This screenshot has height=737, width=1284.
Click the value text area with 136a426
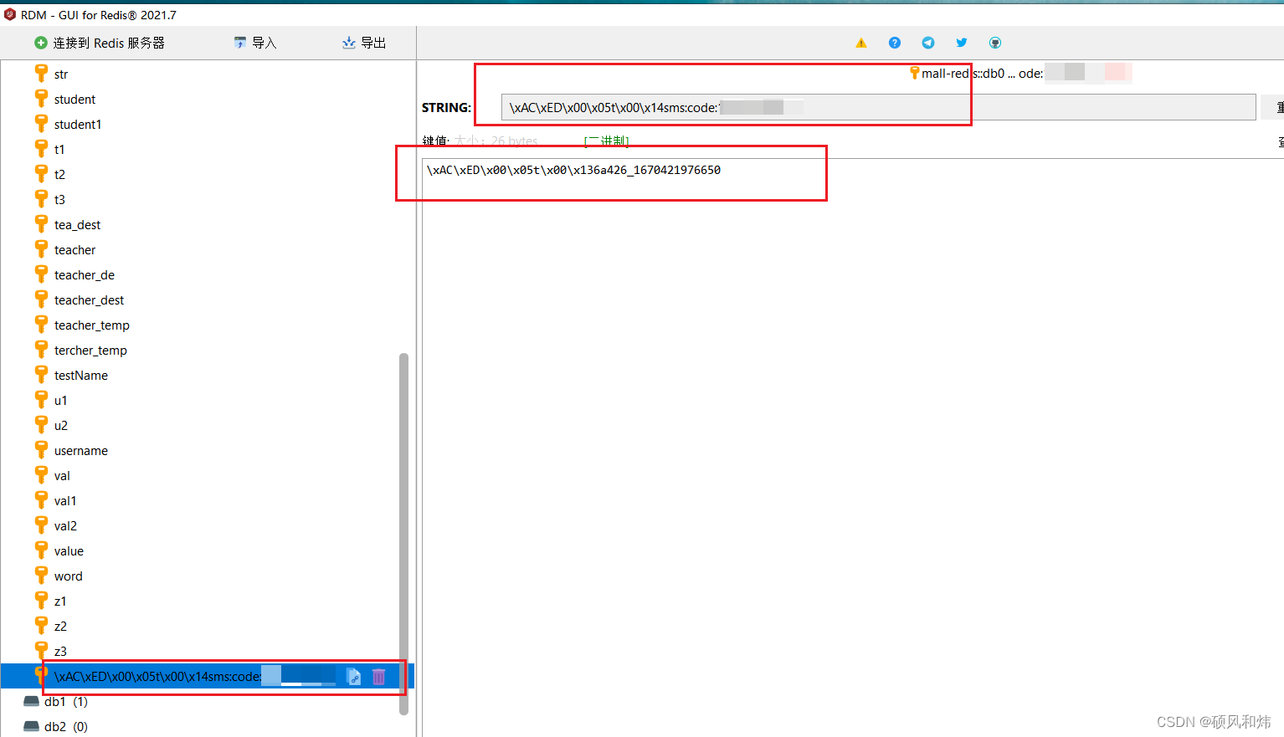click(x=852, y=448)
